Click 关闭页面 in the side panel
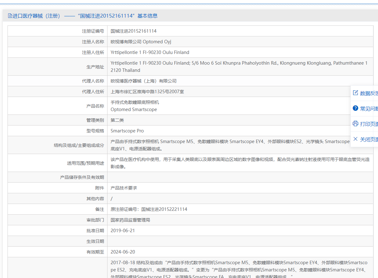 [x=369, y=139]
